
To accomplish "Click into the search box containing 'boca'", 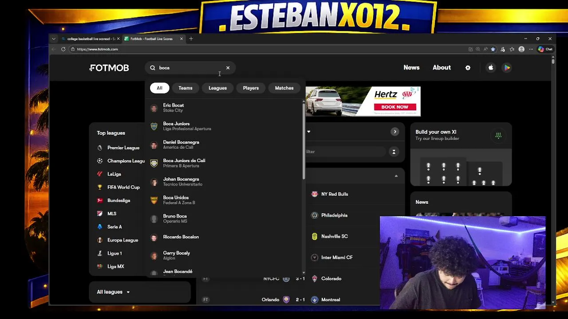I will [190, 68].
